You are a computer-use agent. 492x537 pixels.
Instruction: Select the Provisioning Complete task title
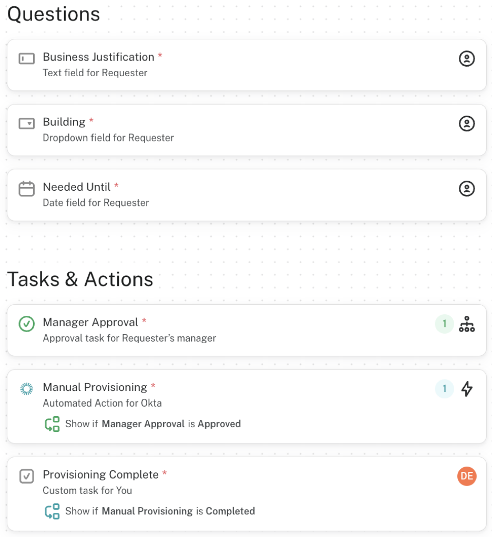100,474
